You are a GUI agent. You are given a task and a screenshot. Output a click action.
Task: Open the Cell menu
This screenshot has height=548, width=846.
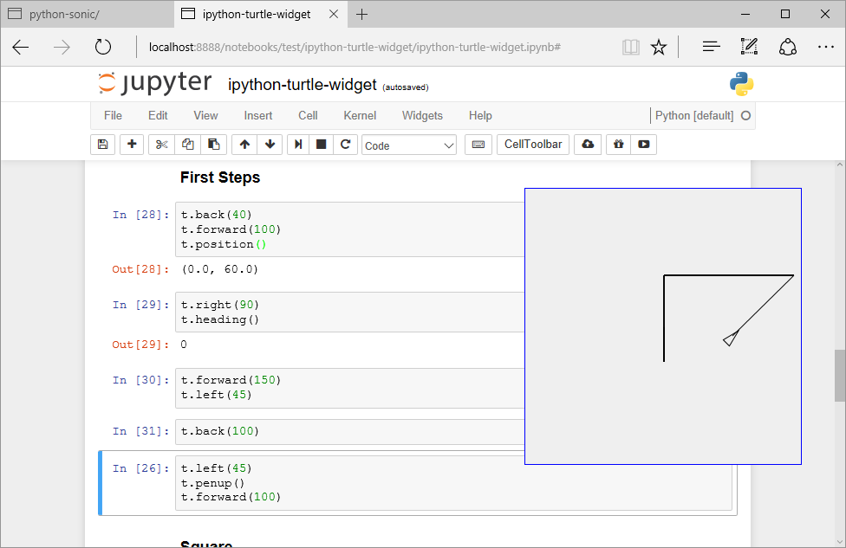(x=308, y=115)
